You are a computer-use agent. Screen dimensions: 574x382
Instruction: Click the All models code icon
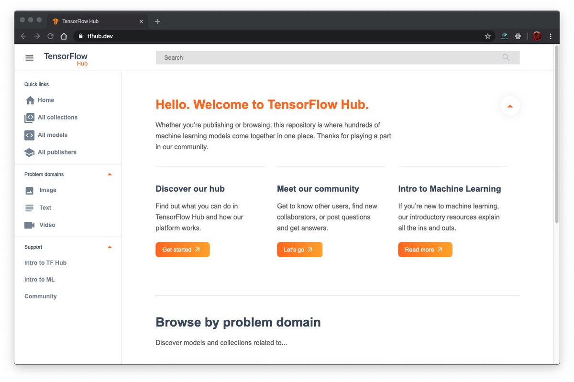(x=30, y=135)
